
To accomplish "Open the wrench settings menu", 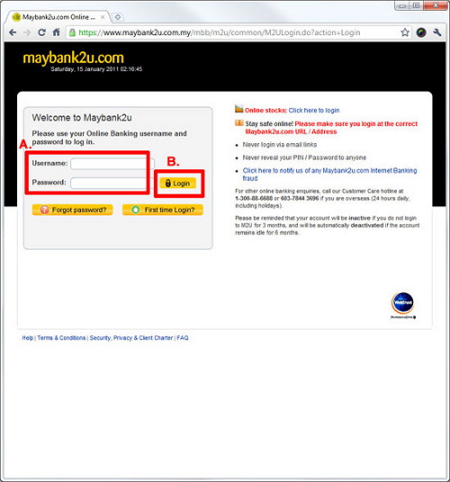I will (437, 32).
